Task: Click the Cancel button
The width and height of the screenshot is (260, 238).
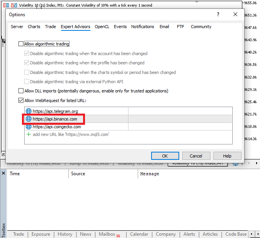Action: click(x=196, y=156)
